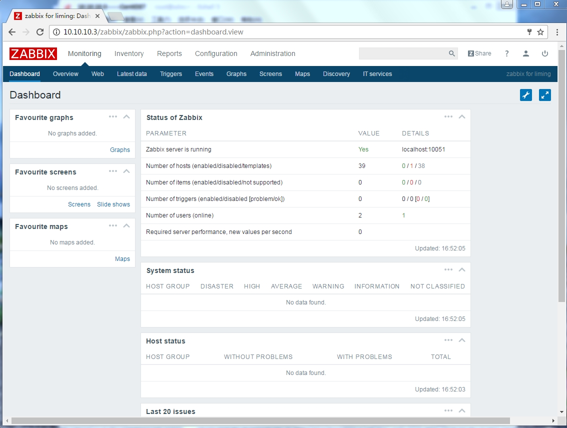The height and width of the screenshot is (428, 567).
Task: Collapse the Favourite maps widget
Action: pos(126,226)
